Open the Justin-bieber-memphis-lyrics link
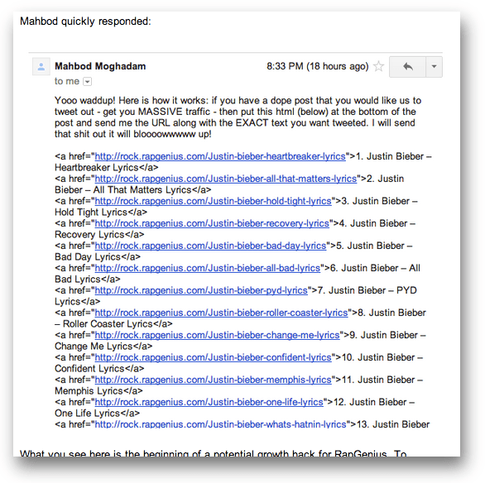 pyautogui.click(x=213, y=380)
